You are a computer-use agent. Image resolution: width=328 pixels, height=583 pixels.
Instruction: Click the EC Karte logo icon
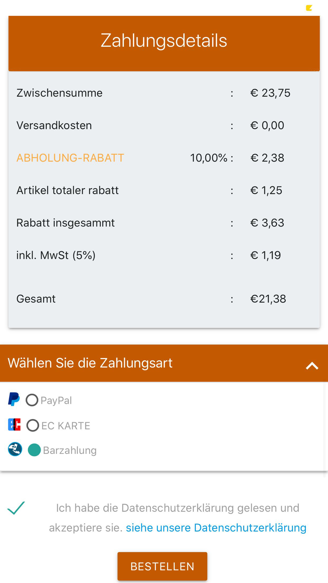(x=14, y=425)
